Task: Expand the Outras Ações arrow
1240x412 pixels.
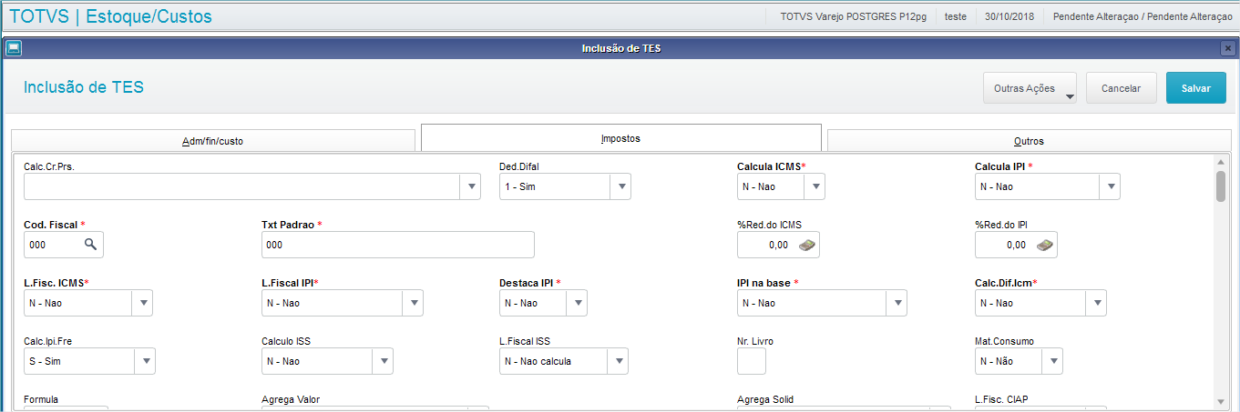Action: click(x=1070, y=95)
